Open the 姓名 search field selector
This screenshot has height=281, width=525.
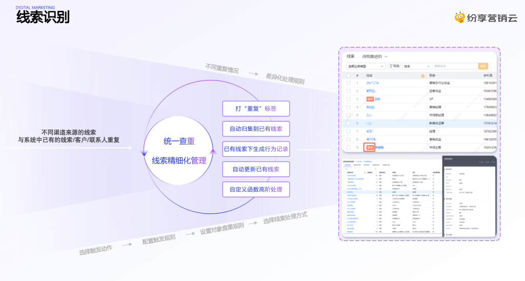[417, 66]
